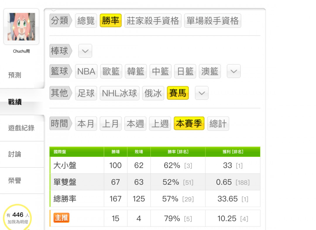Click the Chuchu周 avatar picture
Viewport: 316px width, 230px height.
[x=21, y=27]
